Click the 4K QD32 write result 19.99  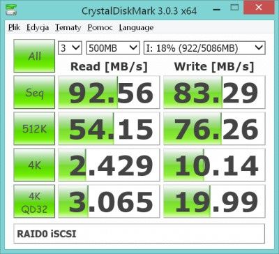214,201
